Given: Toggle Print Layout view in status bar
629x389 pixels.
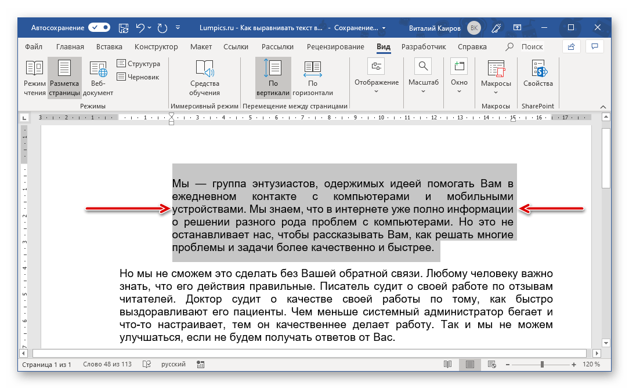Looking at the screenshot, I should pos(469,365).
